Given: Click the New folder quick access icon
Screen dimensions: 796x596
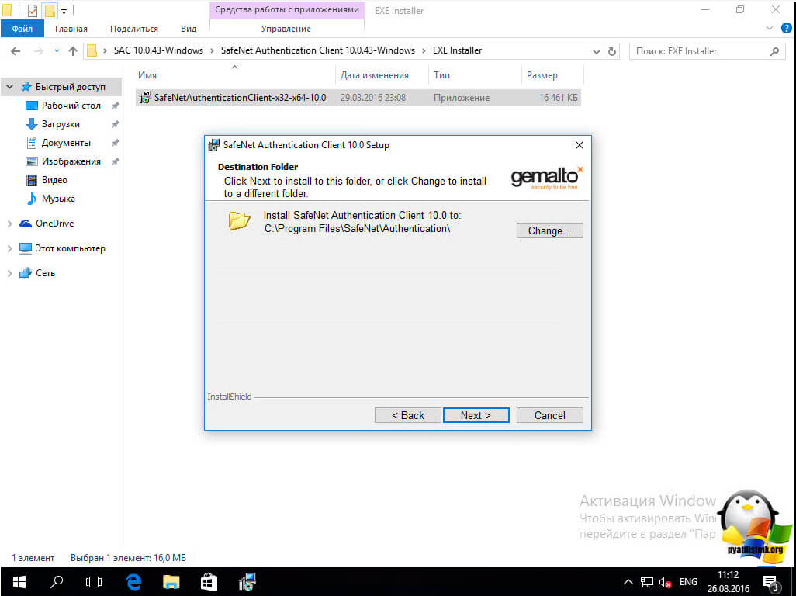Looking at the screenshot, I should click(x=49, y=10).
